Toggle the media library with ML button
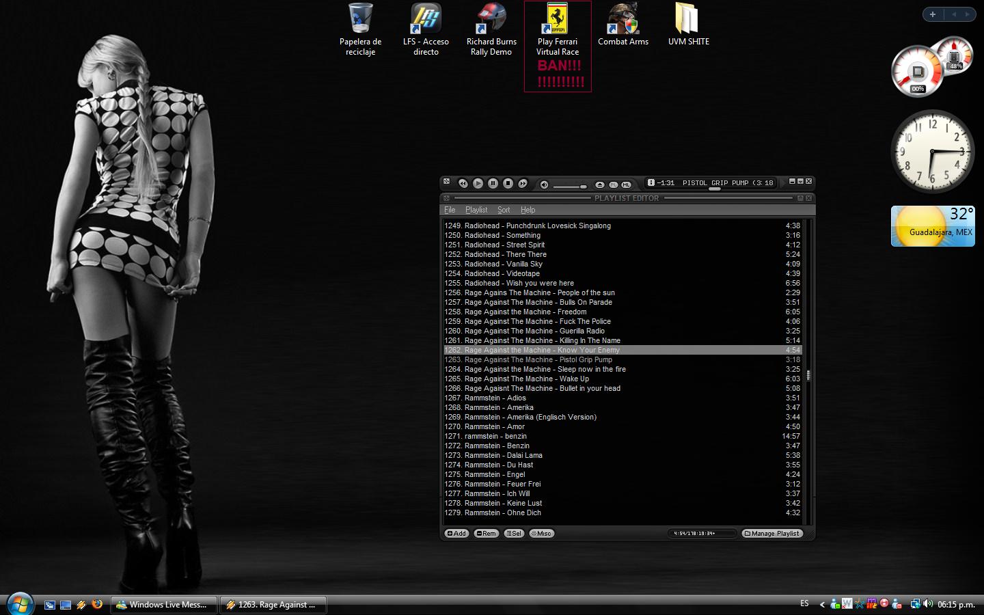The image size is (984, 615). [626, 184]
